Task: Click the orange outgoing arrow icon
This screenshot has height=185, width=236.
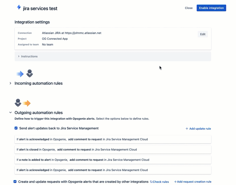Action: (27, 103)
